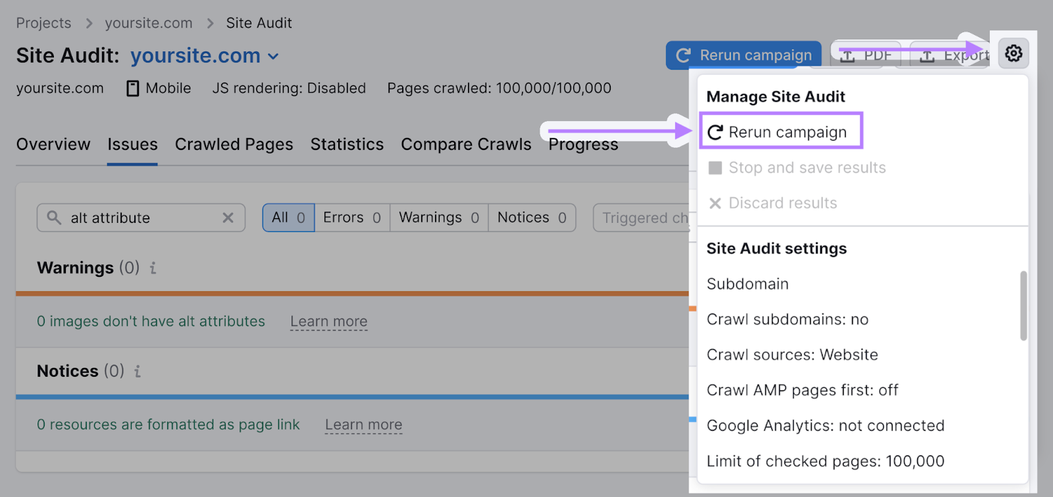The height and width of the screenshot is (497, 1053).
Task: Select the Errors filter
Action: point(352,218)
